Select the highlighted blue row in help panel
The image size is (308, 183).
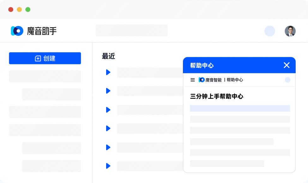tap(240, 108)
